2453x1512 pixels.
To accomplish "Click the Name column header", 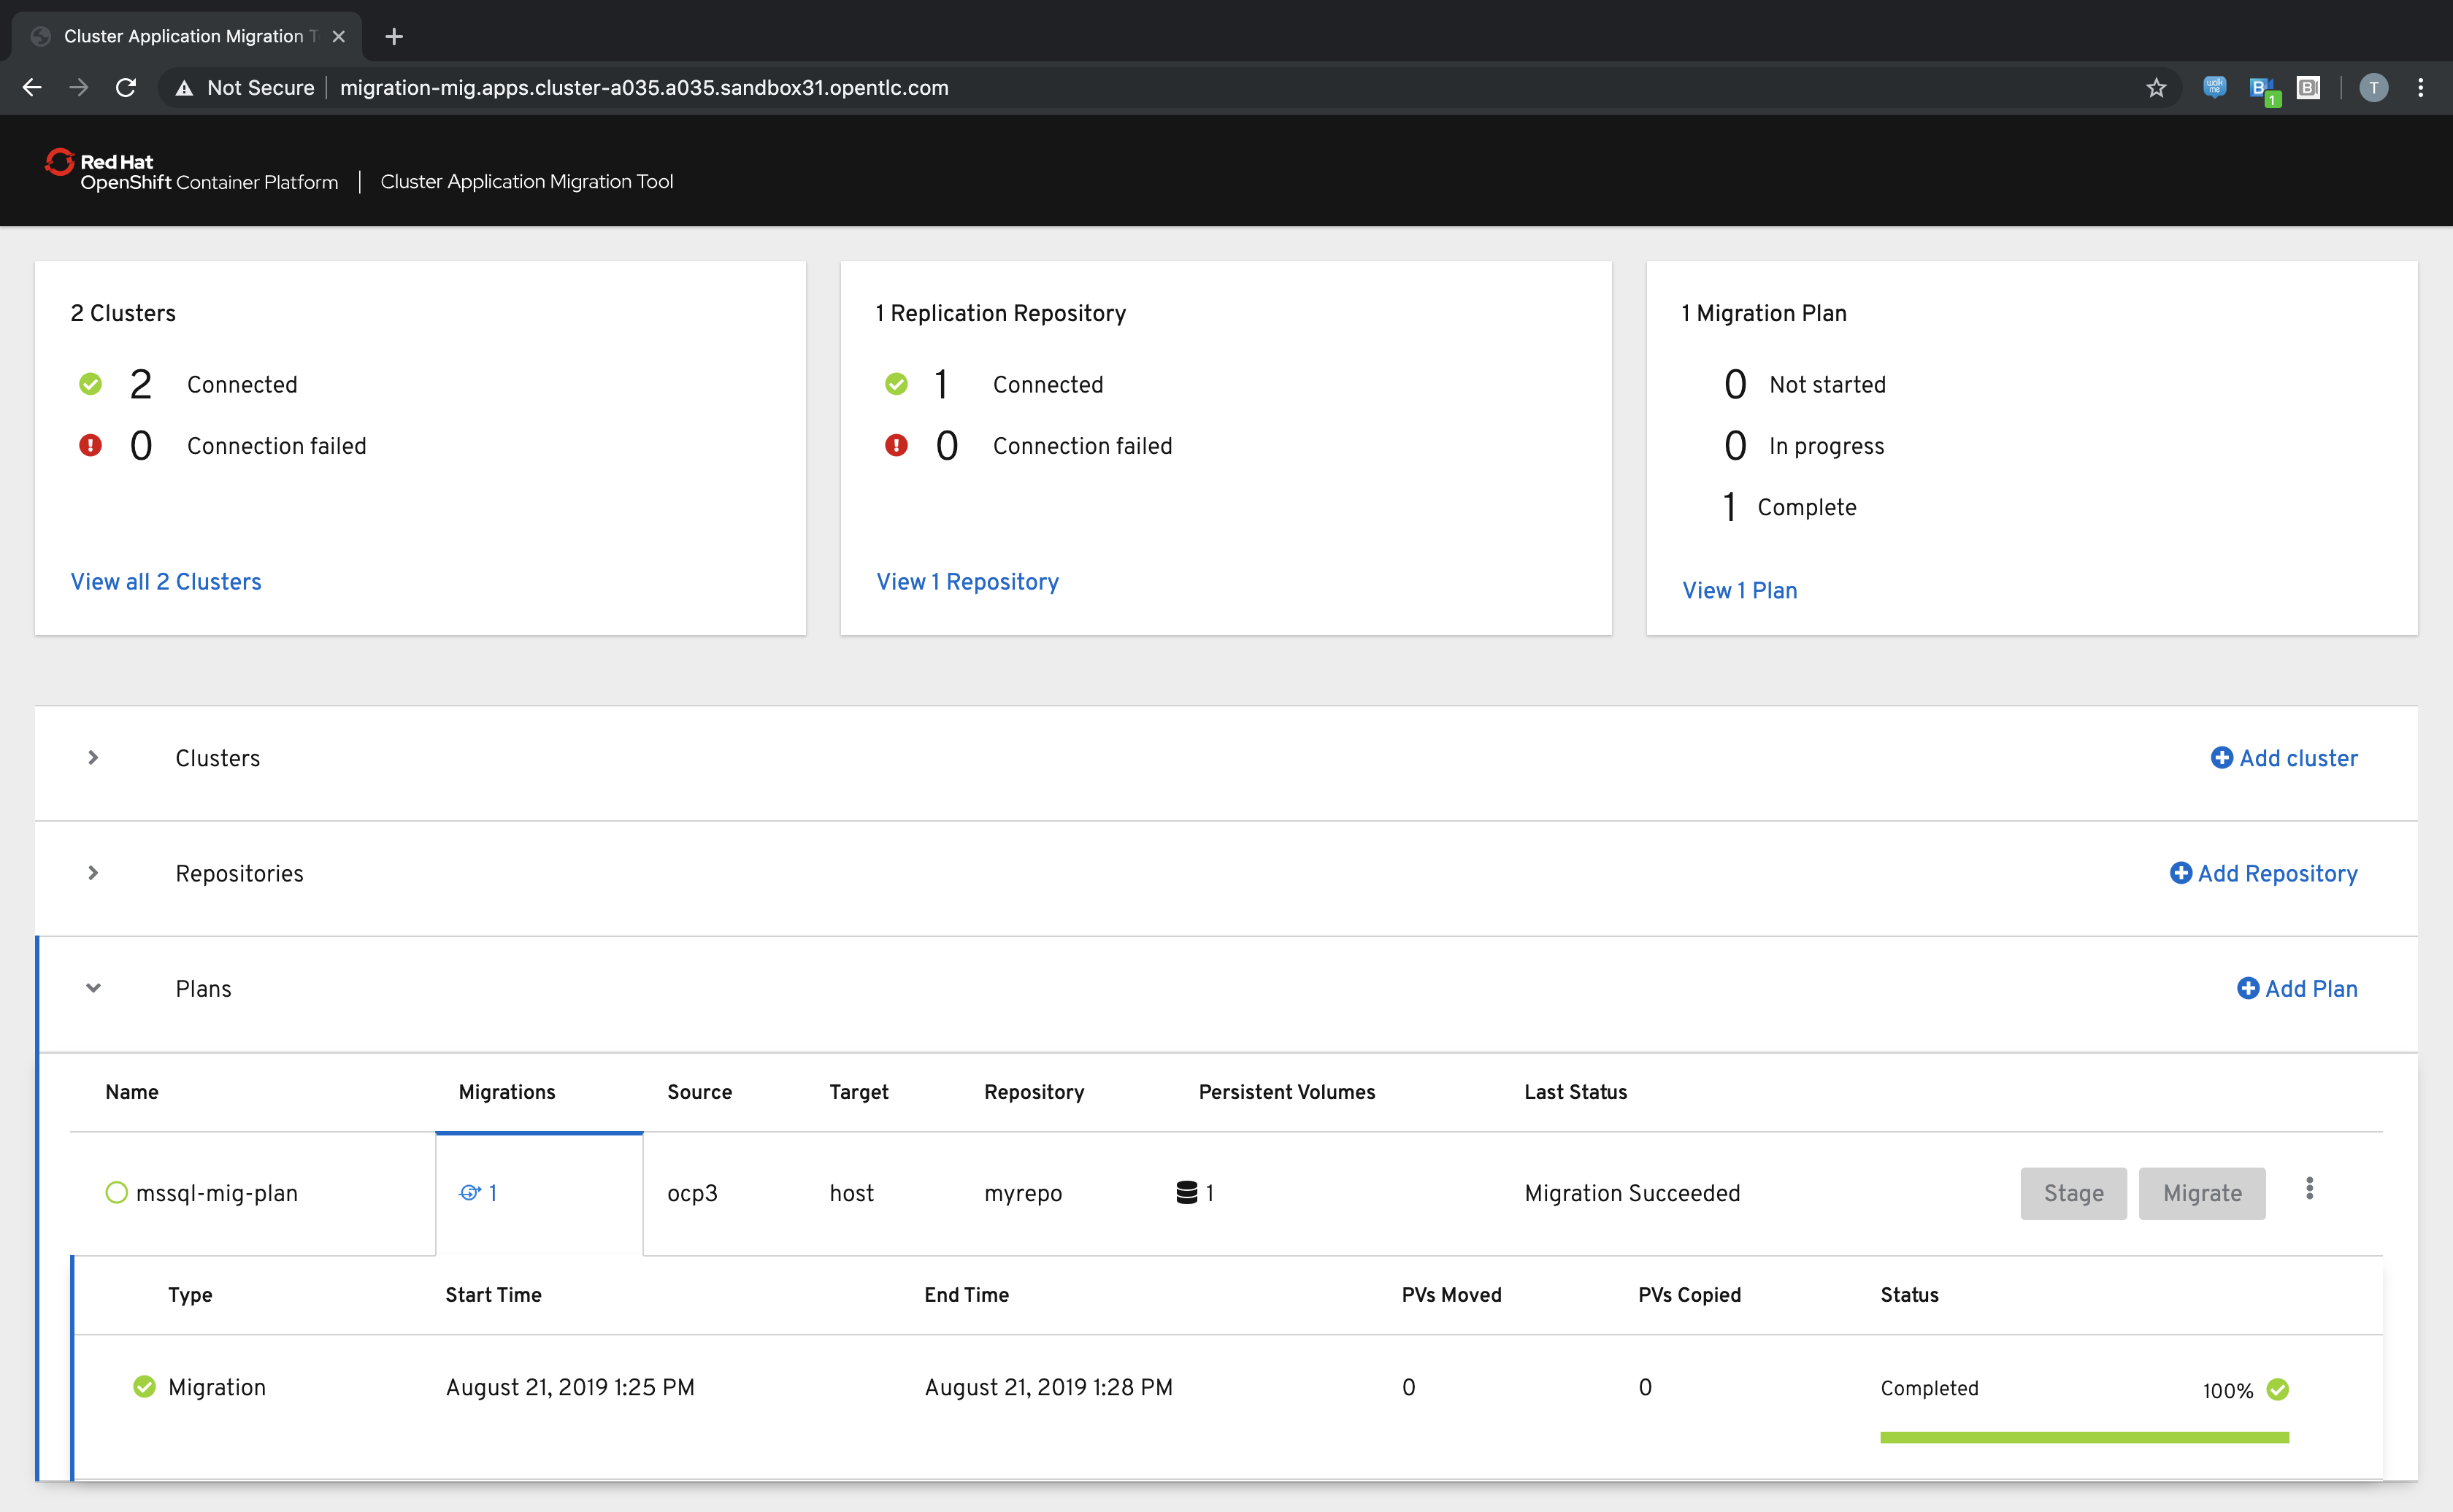I will point(132,1092).
